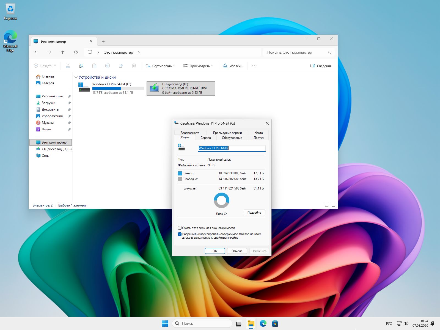Select the CD drive D: item
The image size is (440, 330).
coord(181,89)
